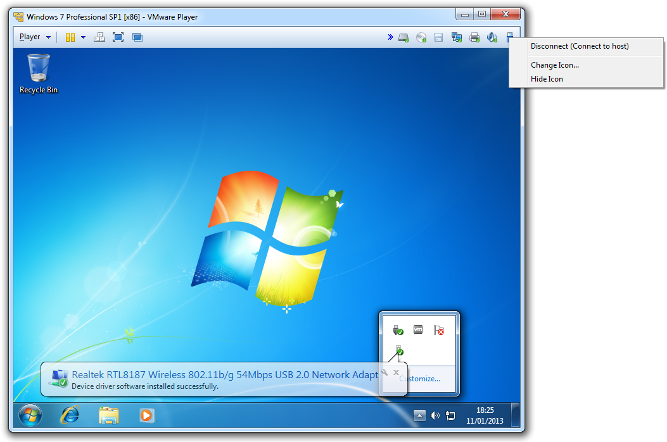
Task: Toggle the CD/DVD drive device
Action: coord(421,38)
